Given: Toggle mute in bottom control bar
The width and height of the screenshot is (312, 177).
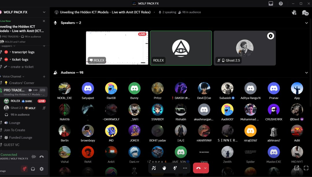Looking at the screenshot, I should [154, 168].
